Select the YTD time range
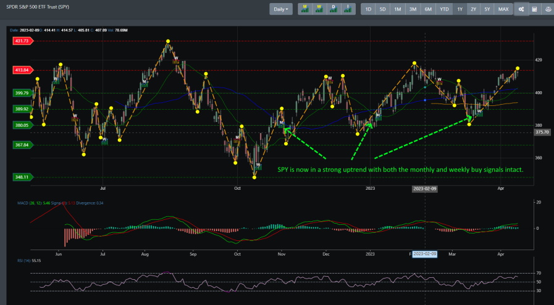Image resolution: width=554 pixels, height=305 pixels. click(x=444, y=9)
